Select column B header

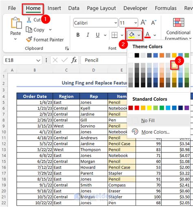[x=35, y=70]
